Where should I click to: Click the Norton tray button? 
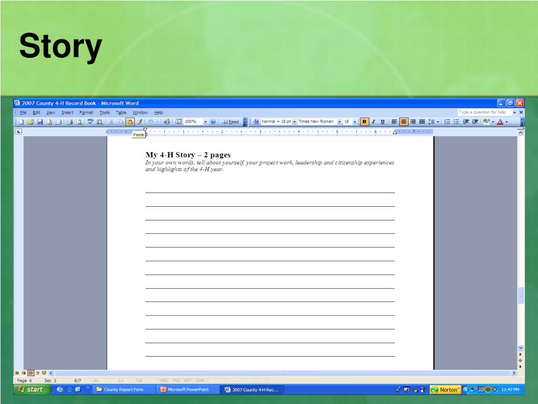(445, 390)
